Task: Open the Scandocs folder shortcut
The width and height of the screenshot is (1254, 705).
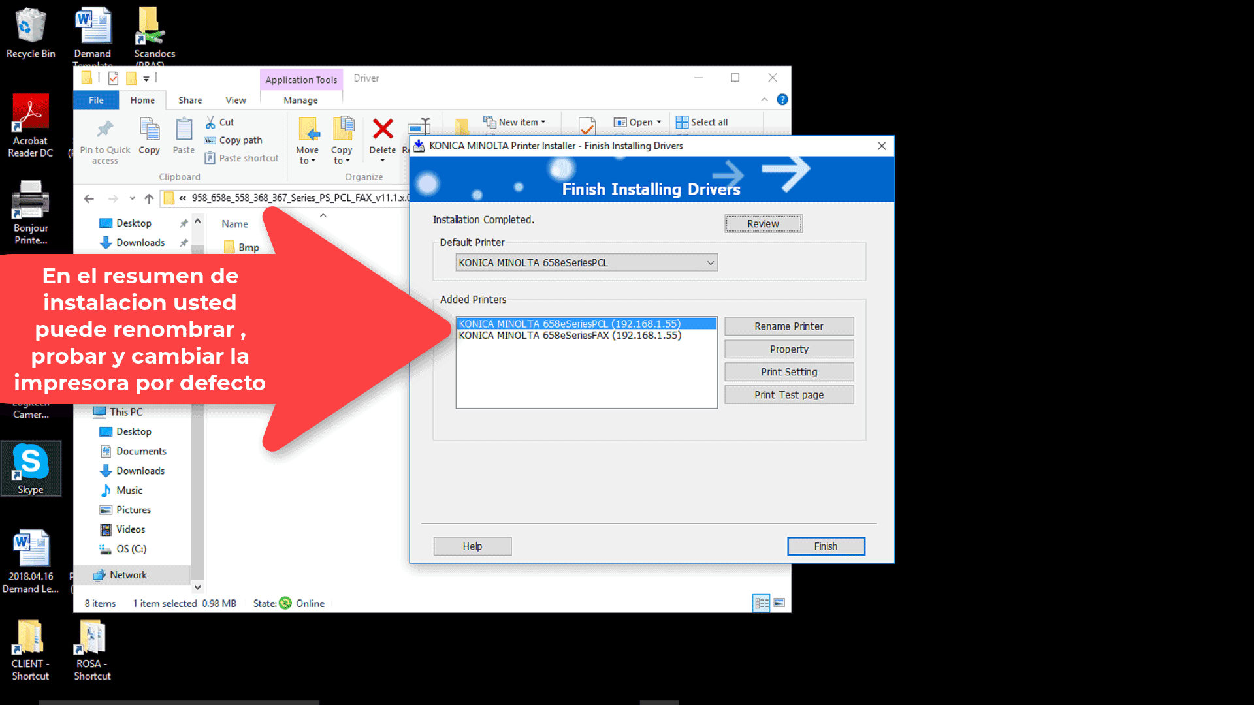Action: click(x=154, y=35)
